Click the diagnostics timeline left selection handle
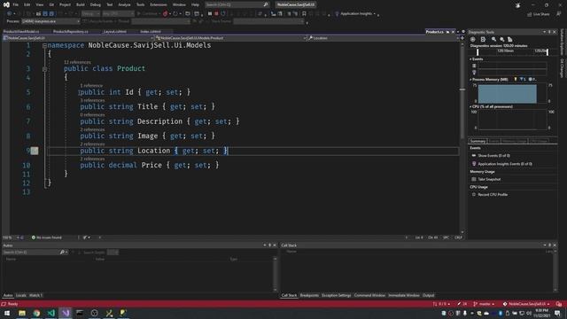The image size is (567, 319). coord(478,52)
